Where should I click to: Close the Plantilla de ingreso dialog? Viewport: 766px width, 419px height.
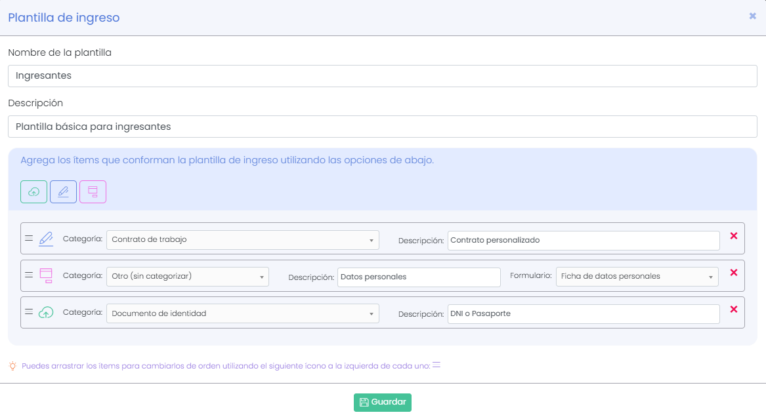752,15
